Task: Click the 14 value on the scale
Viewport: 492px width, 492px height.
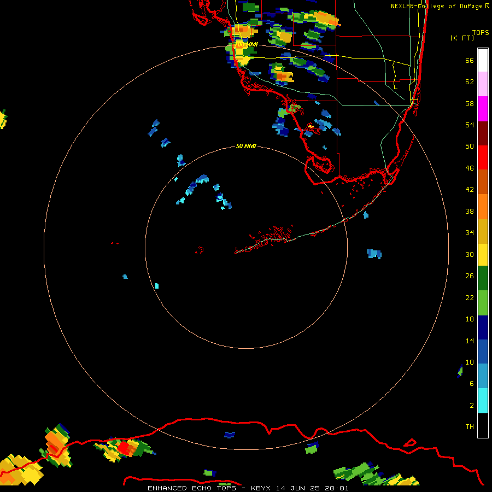Action: (470, 341)
